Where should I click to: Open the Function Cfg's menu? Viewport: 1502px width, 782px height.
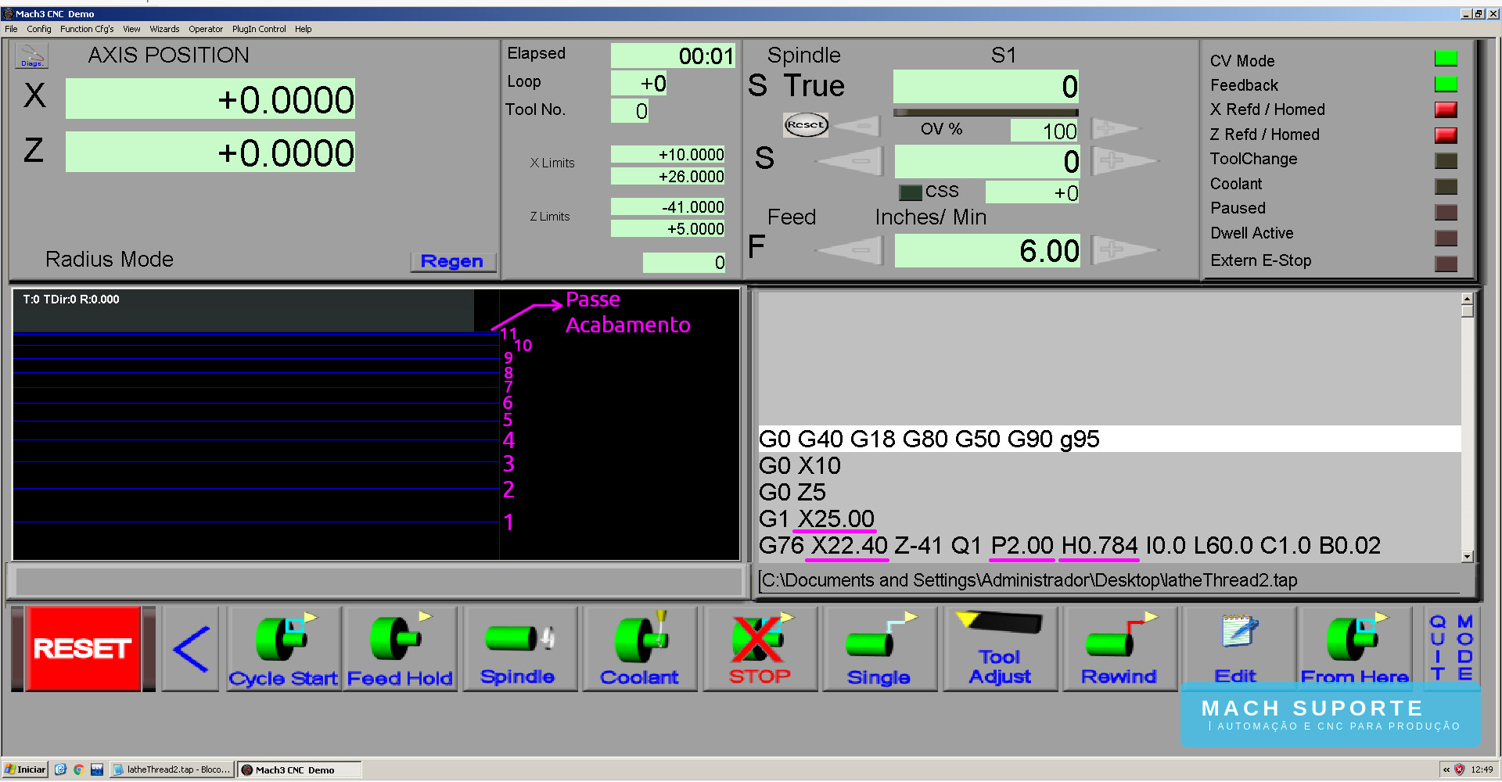[87, 29]
